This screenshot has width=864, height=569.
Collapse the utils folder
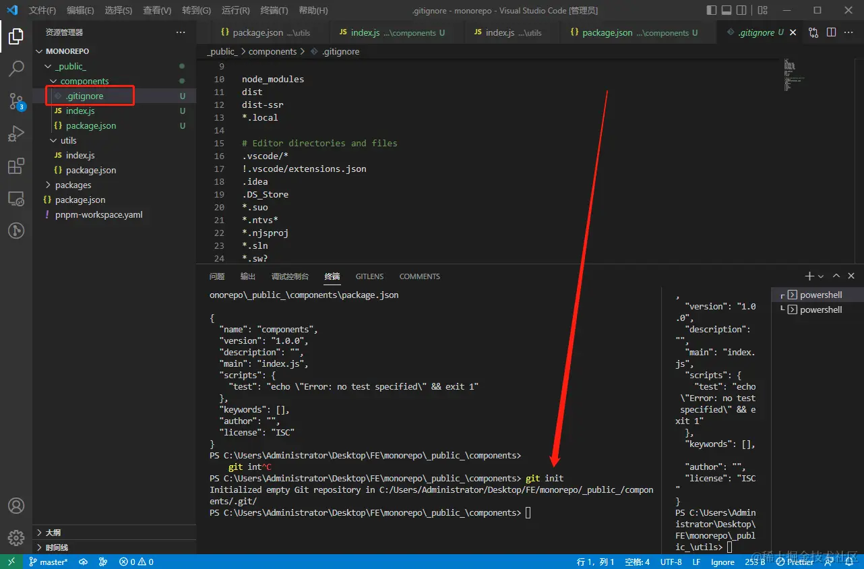(68, 140)
